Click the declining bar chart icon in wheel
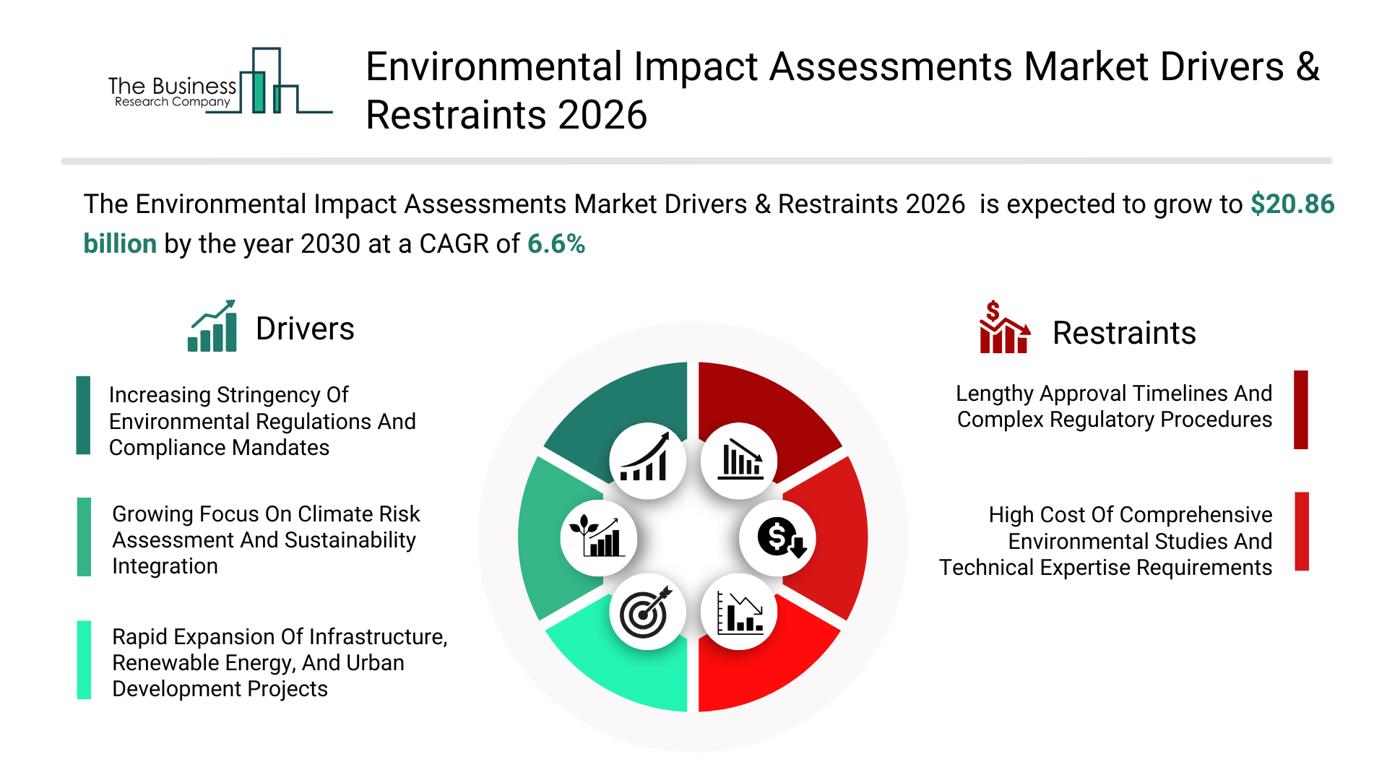The width and height of the screenshot is (1387, 780). (x=739, y=461)
